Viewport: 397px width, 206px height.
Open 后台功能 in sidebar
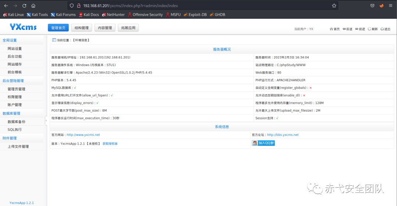click(15, 57)
